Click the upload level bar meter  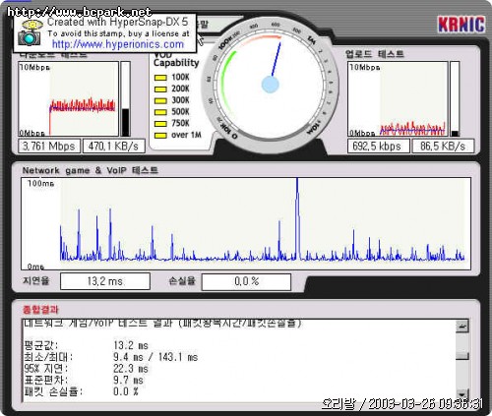tap(455, 98)
